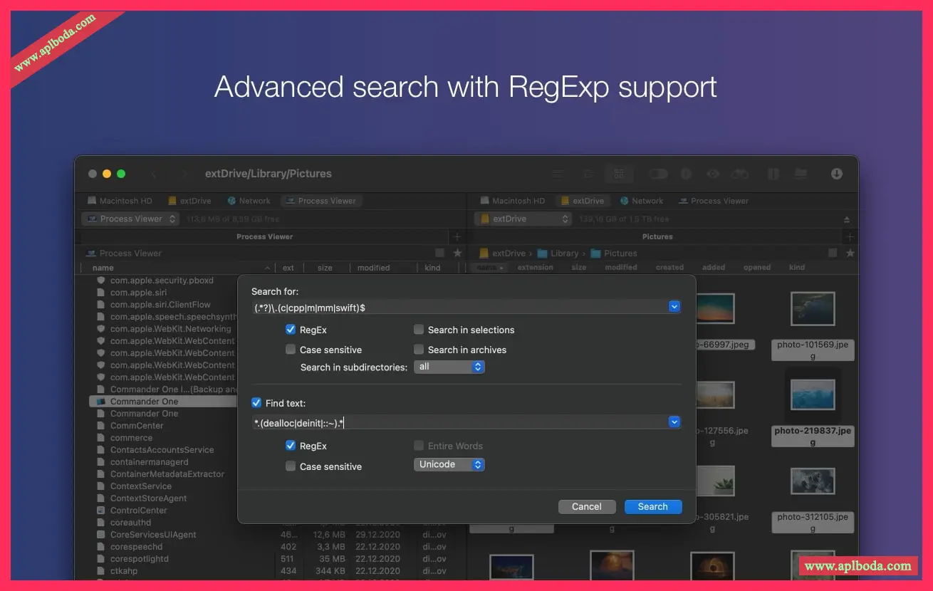
Task: Eject extDrive using the eject icon
Action: tap(847, 219)
